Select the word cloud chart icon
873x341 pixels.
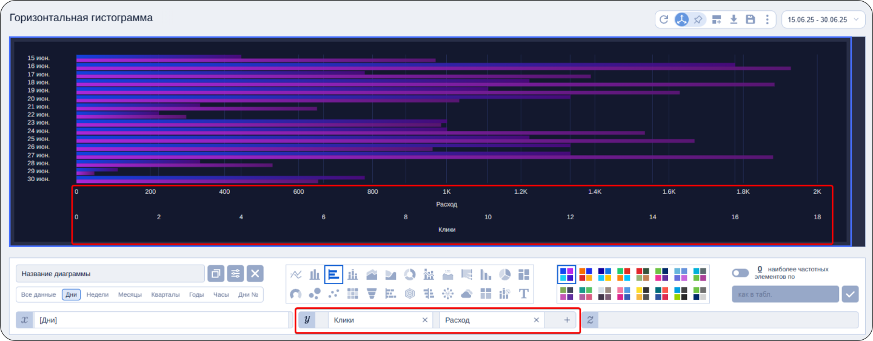click(466, 294)
